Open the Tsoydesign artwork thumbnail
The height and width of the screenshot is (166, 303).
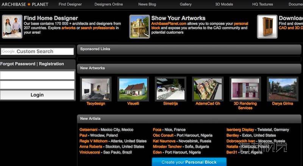[x=95, y=89]
